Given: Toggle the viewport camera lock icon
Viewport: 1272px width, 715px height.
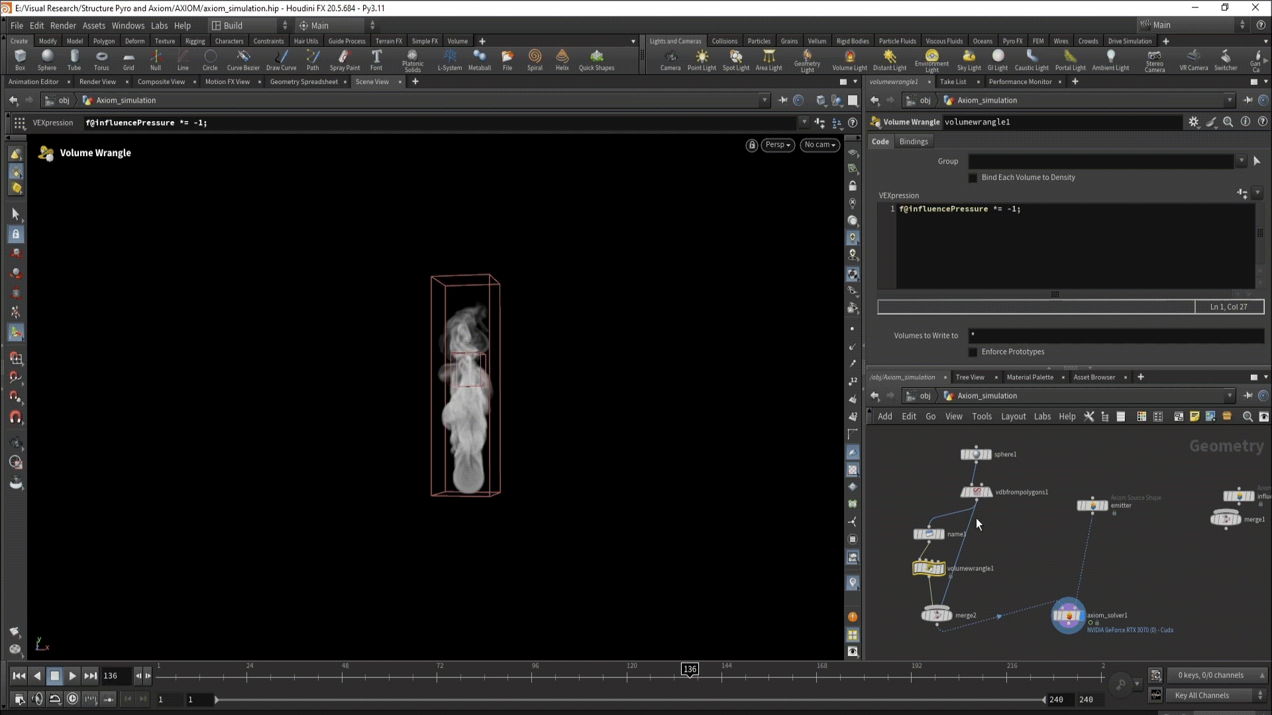Looking at the screenshot, I should [x=751, y=145].
